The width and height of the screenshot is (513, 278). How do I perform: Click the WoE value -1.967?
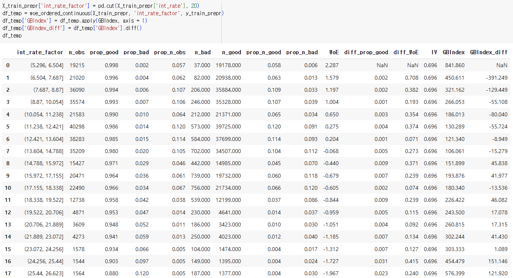click(x=331, y=274)
